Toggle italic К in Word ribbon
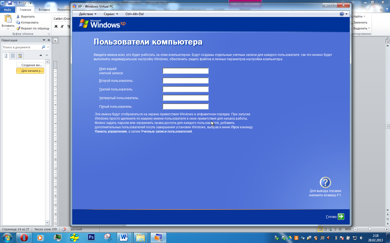 point(62,26)
